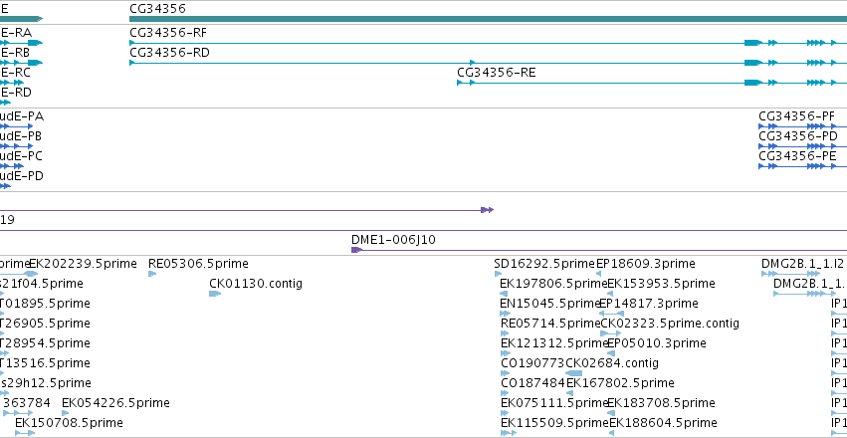
Task: Click the s29h12.5prime EST label
Action: [x=46, y=383]
